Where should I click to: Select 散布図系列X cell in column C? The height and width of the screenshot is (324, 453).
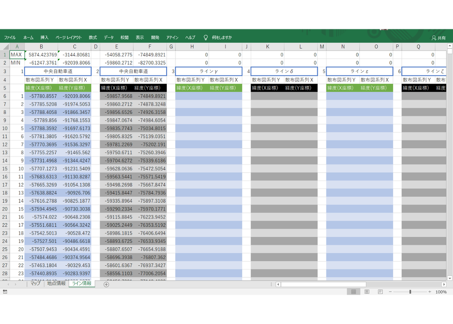click(75, 80)
